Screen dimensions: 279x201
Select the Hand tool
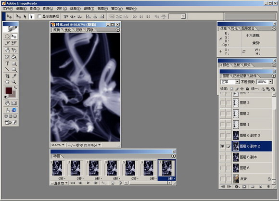(7, 82)
